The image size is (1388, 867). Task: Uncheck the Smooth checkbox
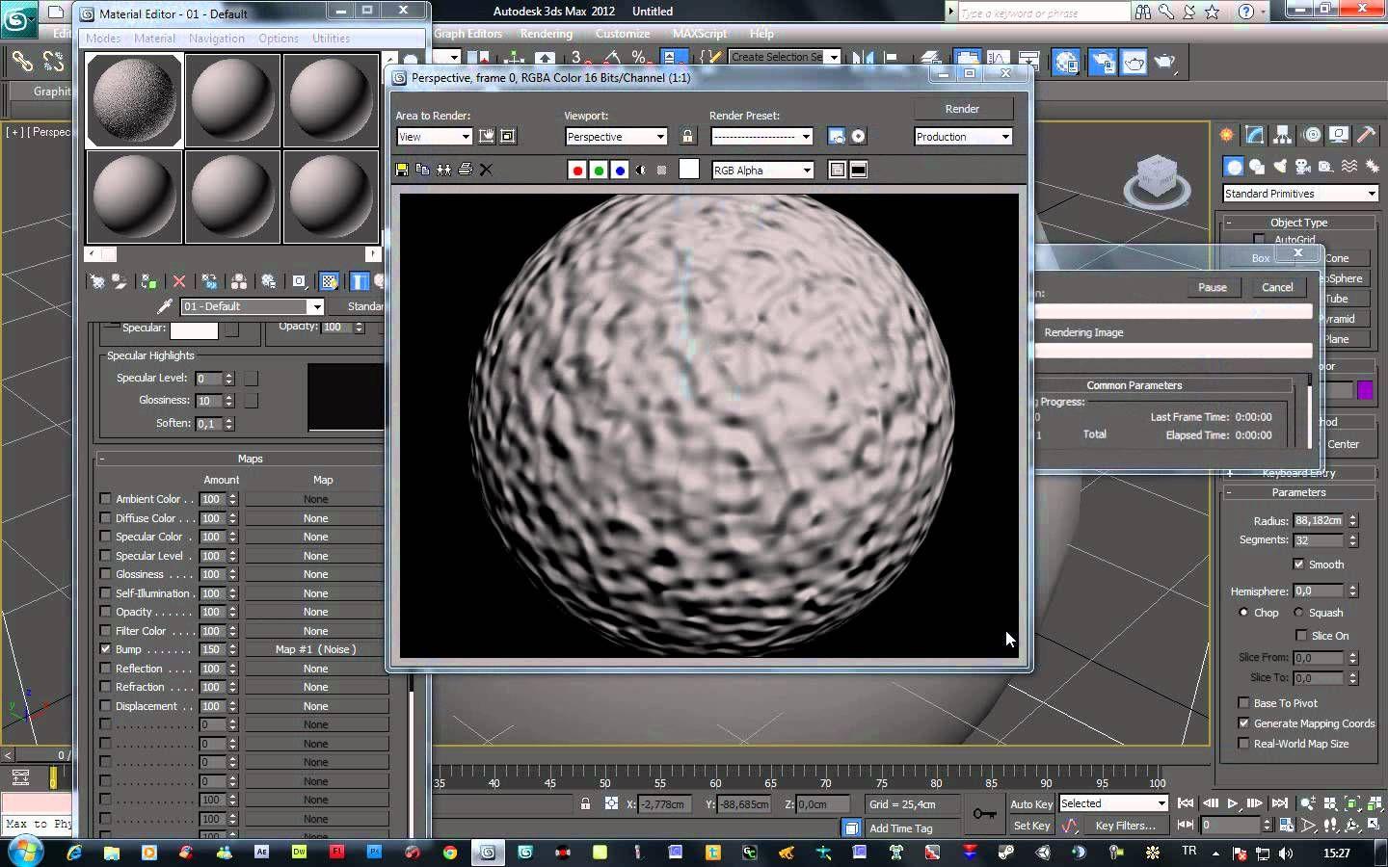(x=1298, y=565)
